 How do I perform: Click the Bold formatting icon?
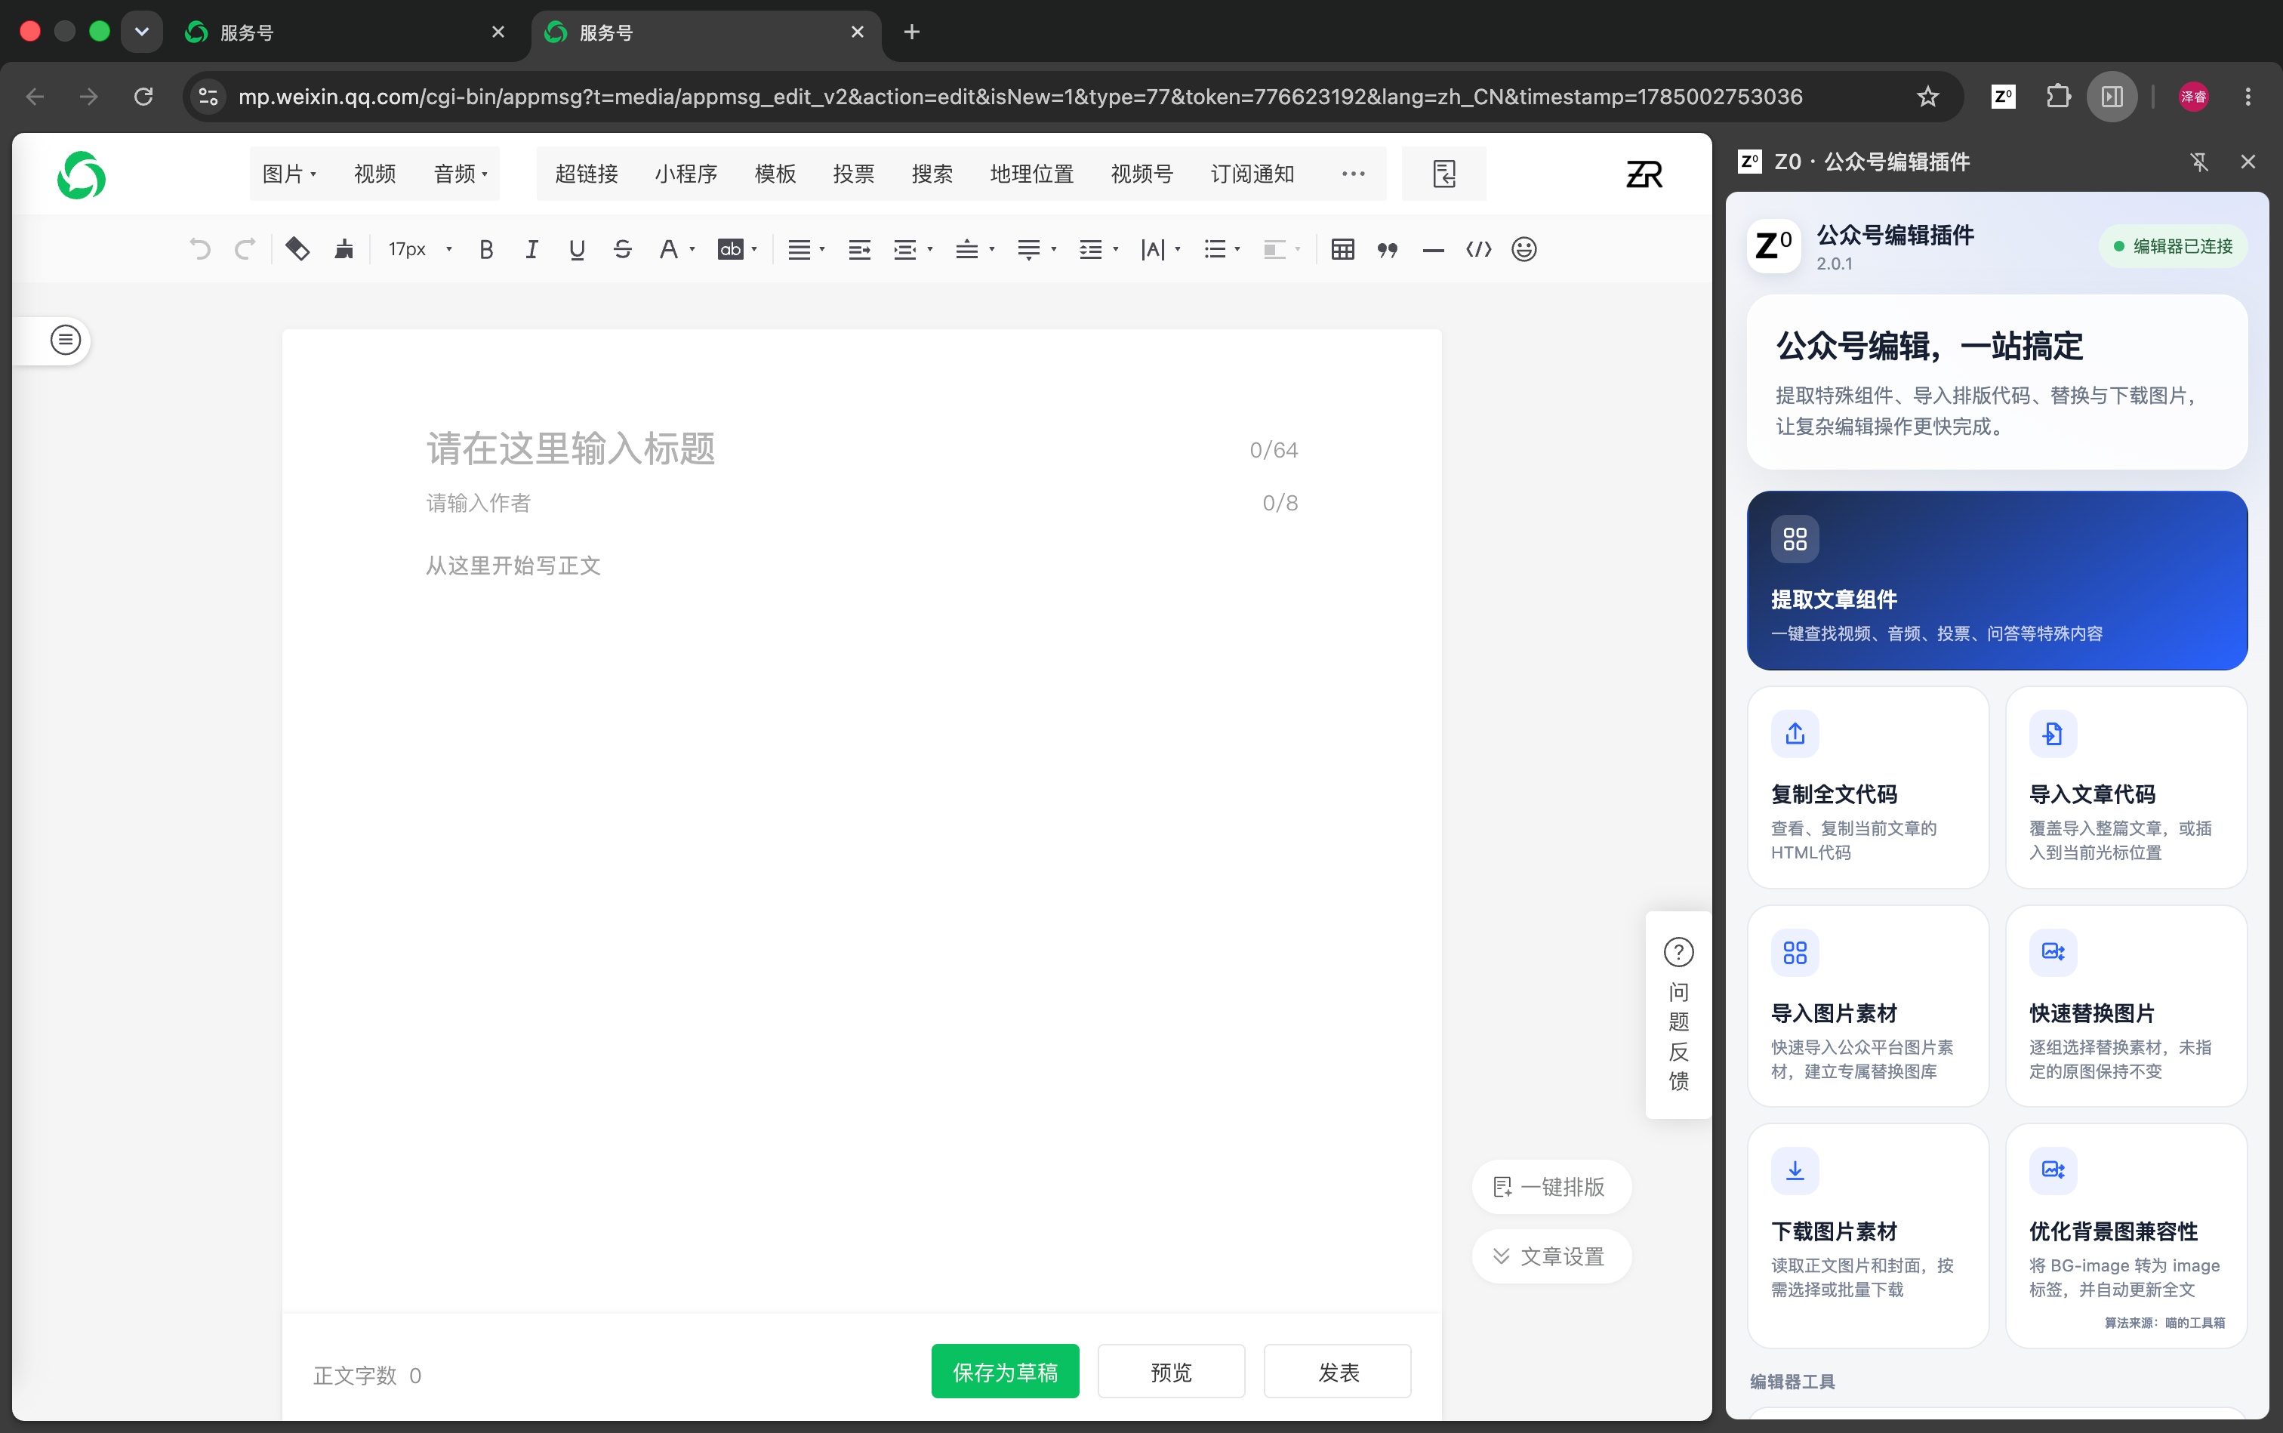[x=486, y=249]
